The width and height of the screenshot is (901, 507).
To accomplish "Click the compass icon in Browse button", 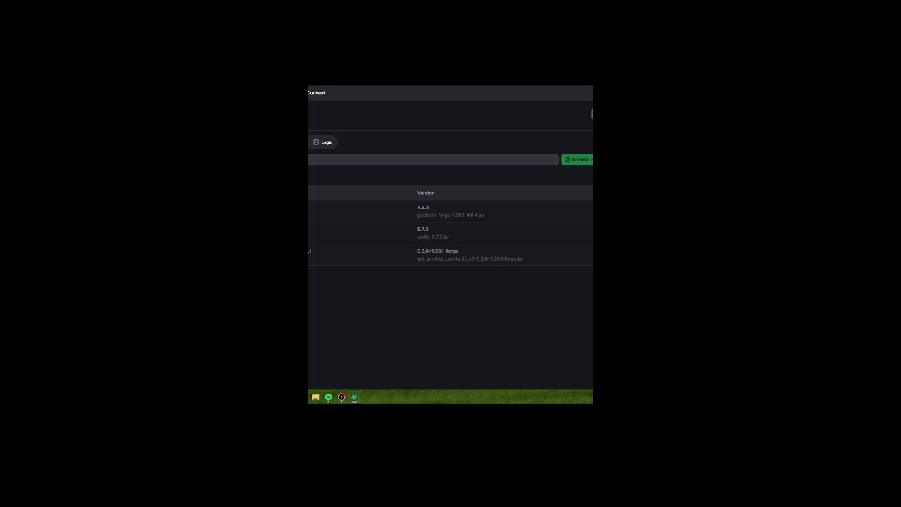I will [x=567, y=160].
